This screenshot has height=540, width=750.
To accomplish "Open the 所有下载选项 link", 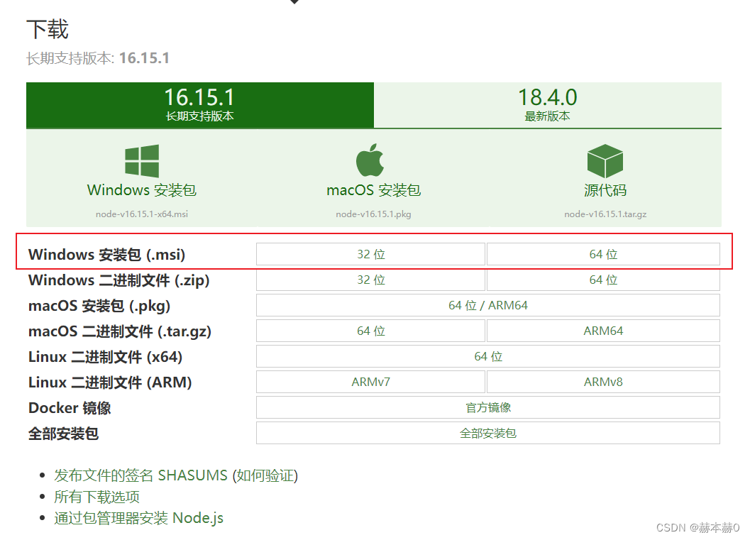I will [x=96, y=497].
